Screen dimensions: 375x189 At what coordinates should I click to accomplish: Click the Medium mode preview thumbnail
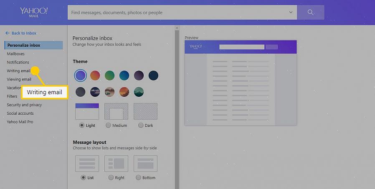pyautogui.click(x=116, y=111)
